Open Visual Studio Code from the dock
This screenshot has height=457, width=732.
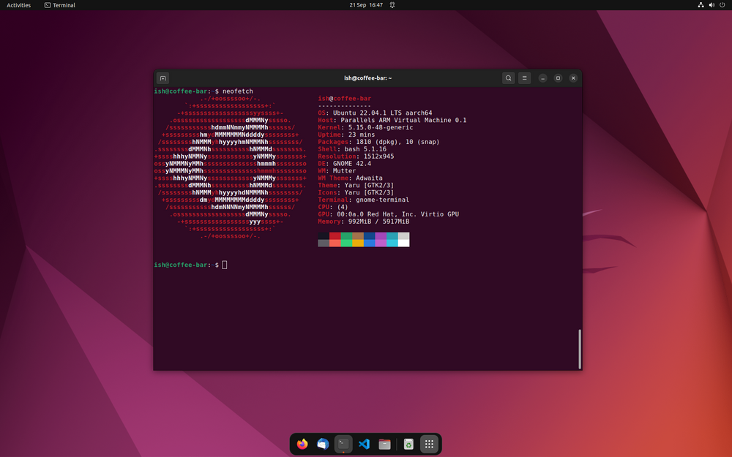(364, 444)
